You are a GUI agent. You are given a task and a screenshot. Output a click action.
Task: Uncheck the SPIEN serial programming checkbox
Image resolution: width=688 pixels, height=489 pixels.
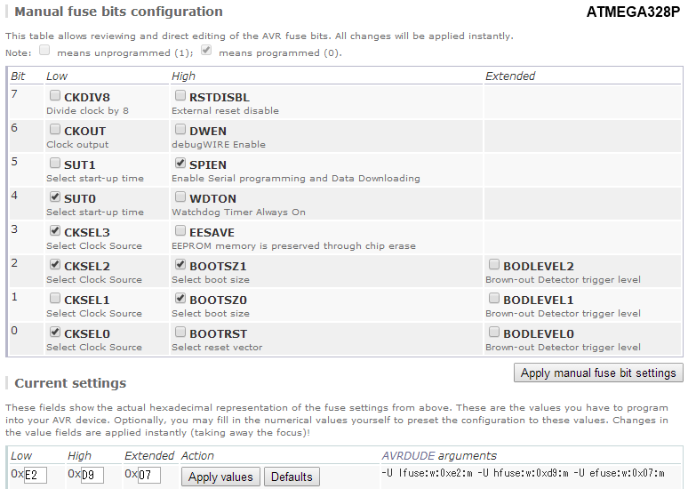point(180,164)
